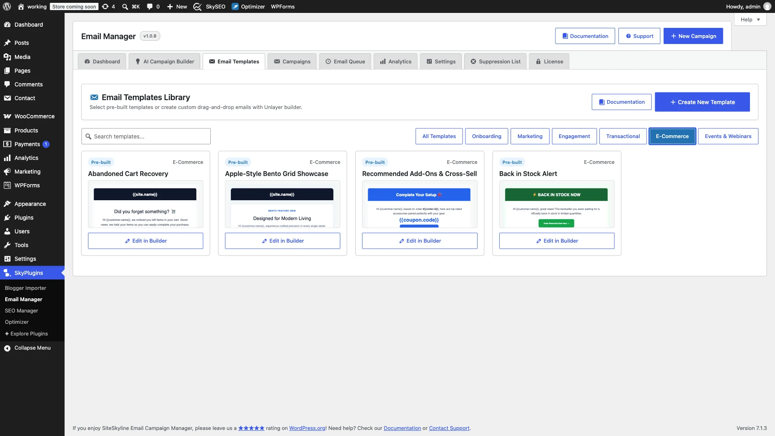Viewport: 775px width, 436px height.
Task: Filter templates by Onboarding
Action: pyautogui.click(x=487, y=136)
